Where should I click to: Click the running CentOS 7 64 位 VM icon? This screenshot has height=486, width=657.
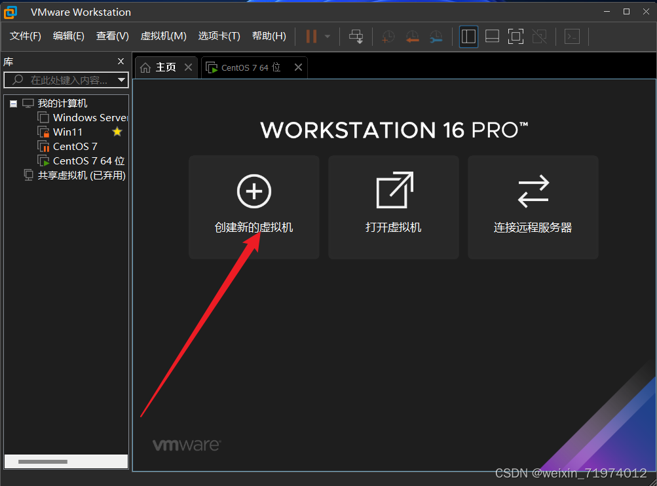(x=44, y=161)
